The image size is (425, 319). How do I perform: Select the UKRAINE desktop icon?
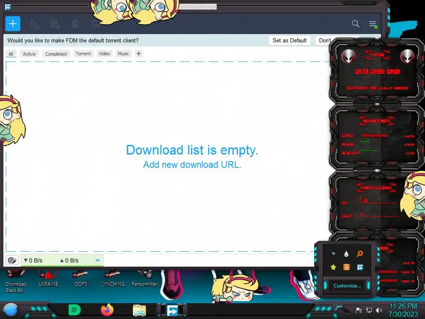(x=48, y=279)
